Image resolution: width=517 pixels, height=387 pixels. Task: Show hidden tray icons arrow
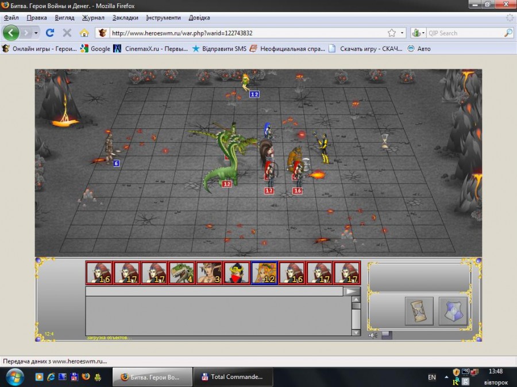coord(446,377)
